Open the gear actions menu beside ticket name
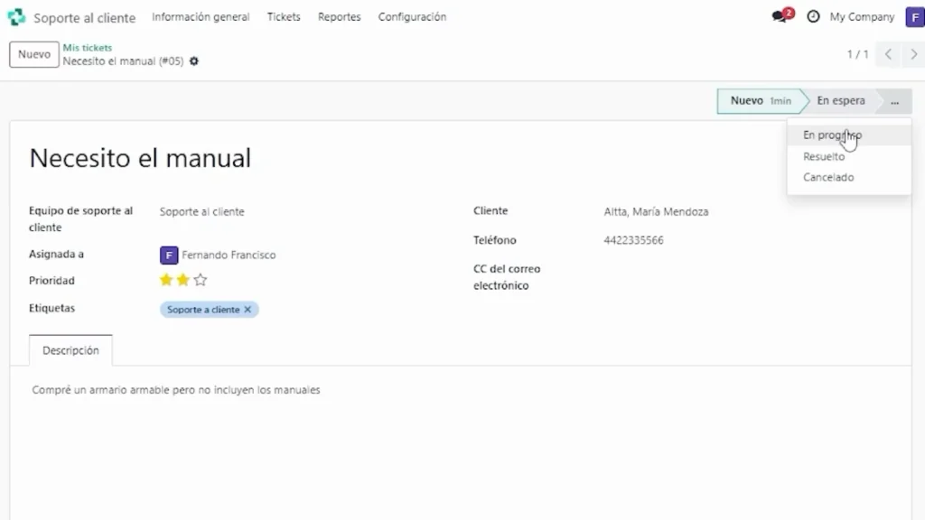925x520 pixels. [194, 61]
